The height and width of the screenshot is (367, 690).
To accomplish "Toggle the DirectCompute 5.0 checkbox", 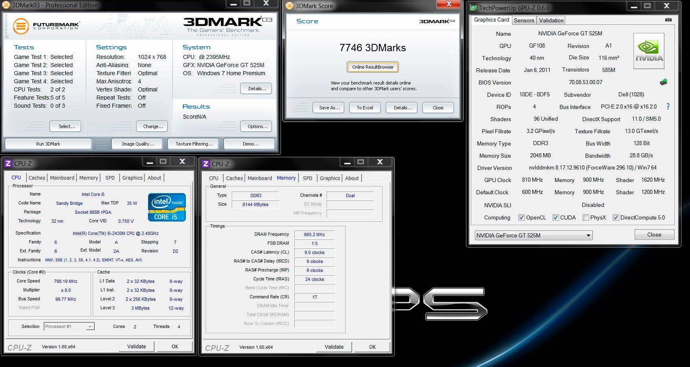I will coord(616,217).
